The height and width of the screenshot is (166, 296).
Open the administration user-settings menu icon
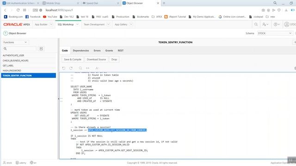pos(265,24)
